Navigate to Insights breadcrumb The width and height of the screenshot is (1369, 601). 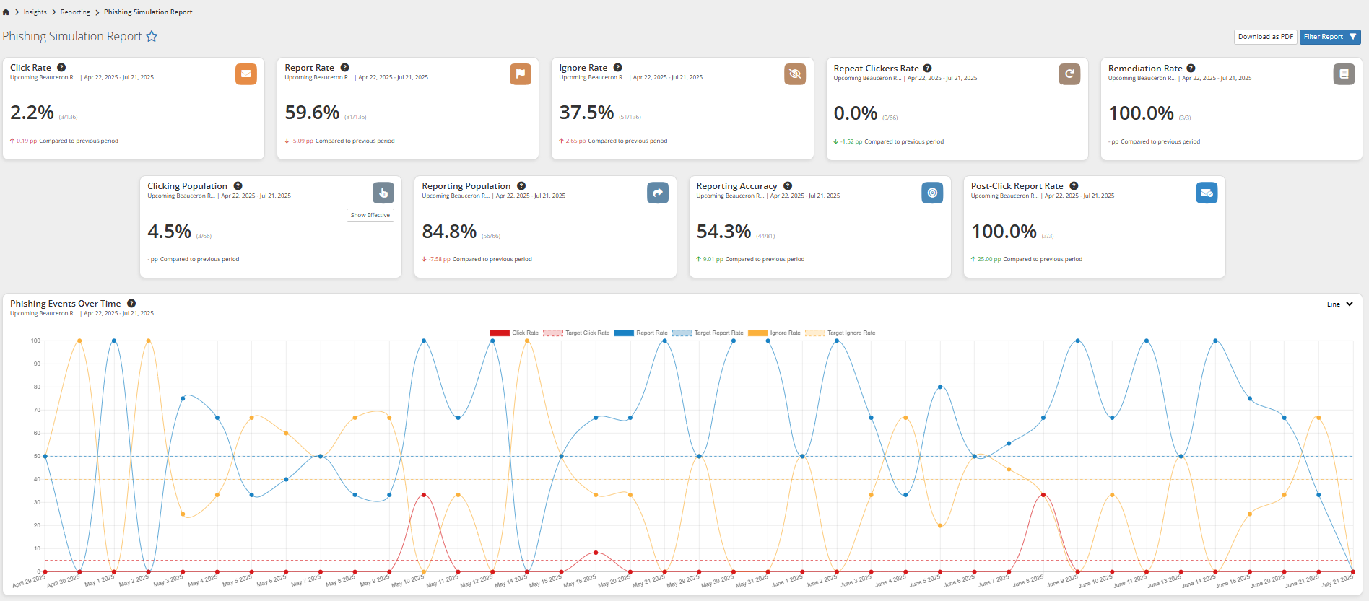click(x=35, y=12)
